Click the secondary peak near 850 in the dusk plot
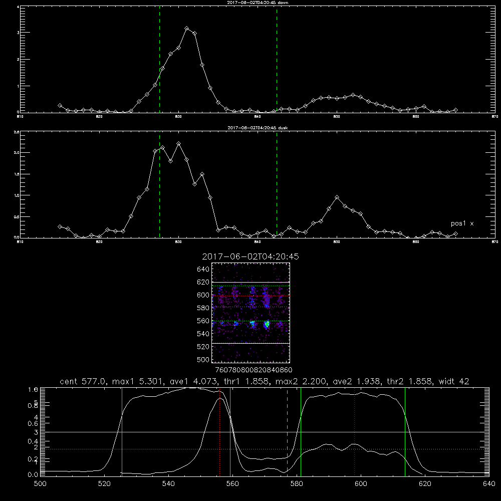The image size is (501, 501). tap(337, 197)
